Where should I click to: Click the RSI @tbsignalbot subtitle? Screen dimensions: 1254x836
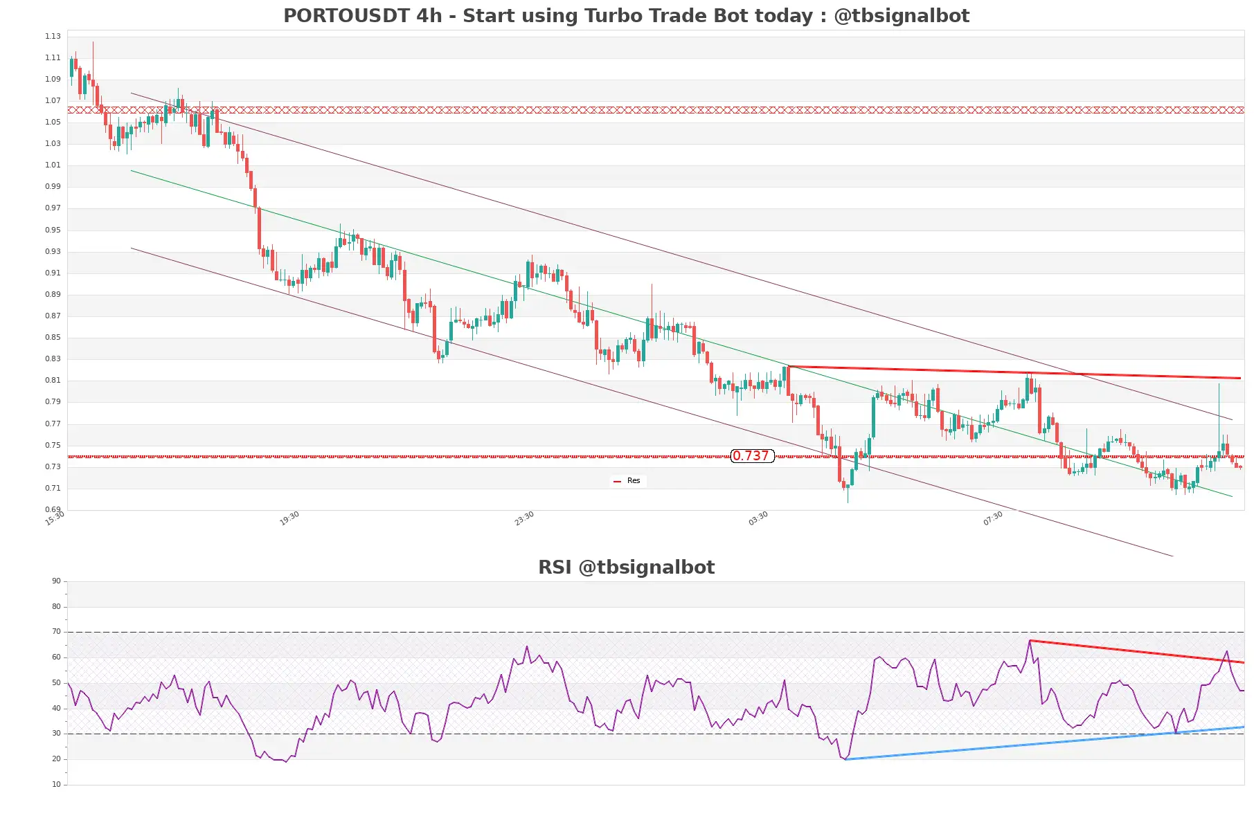(x=626, y=567)
